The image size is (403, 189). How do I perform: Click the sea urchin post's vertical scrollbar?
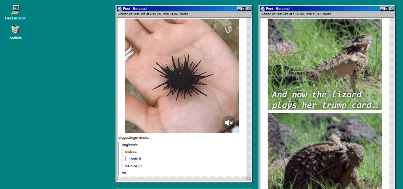249,97
